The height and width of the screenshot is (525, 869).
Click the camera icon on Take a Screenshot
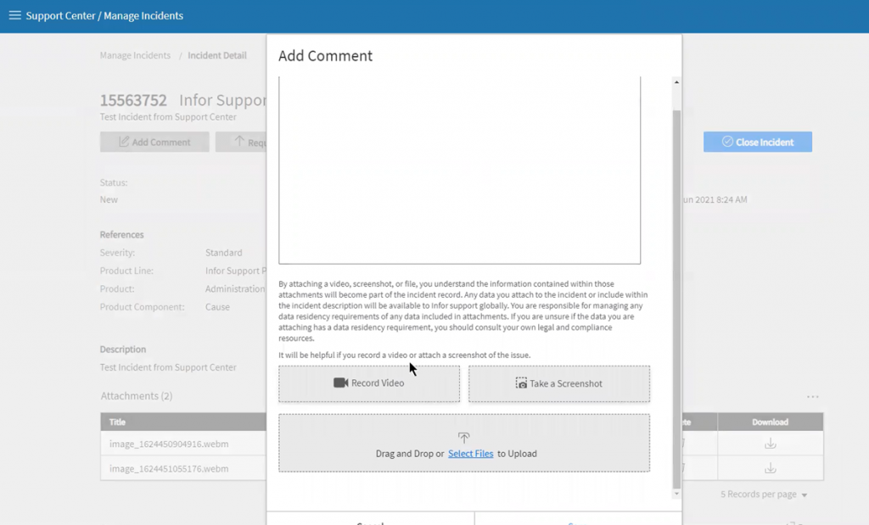[x=521, y=383]
